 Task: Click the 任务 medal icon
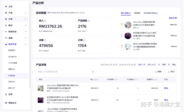coord(6,94)
